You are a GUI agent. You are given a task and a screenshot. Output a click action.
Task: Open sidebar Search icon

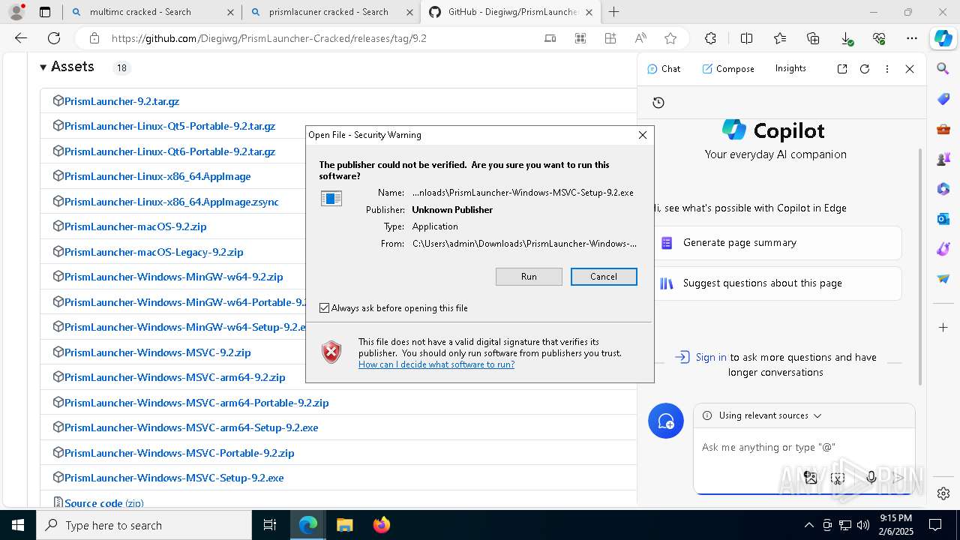point(943,69)
